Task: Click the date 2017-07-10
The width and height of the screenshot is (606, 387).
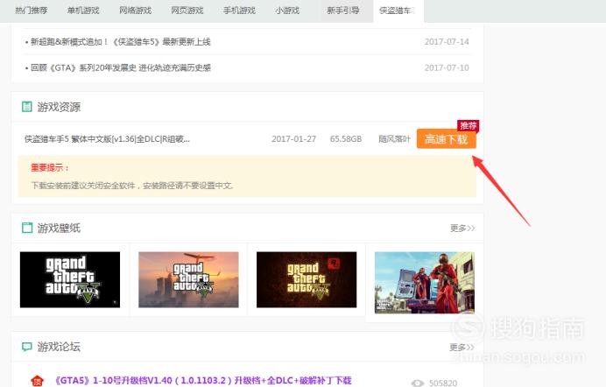Action: pos(447,67)
